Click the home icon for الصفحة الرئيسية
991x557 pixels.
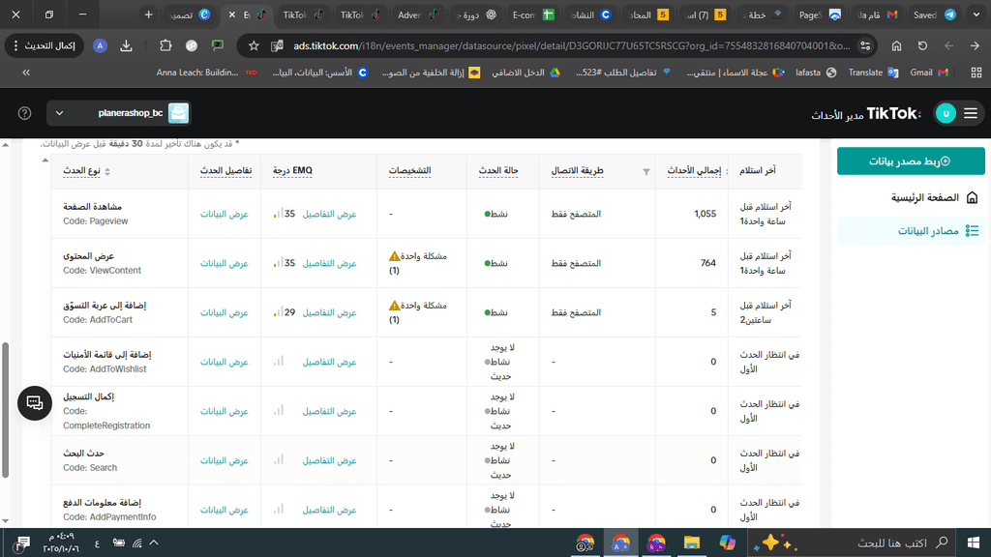pyautogui.click(x=972, y=197)
